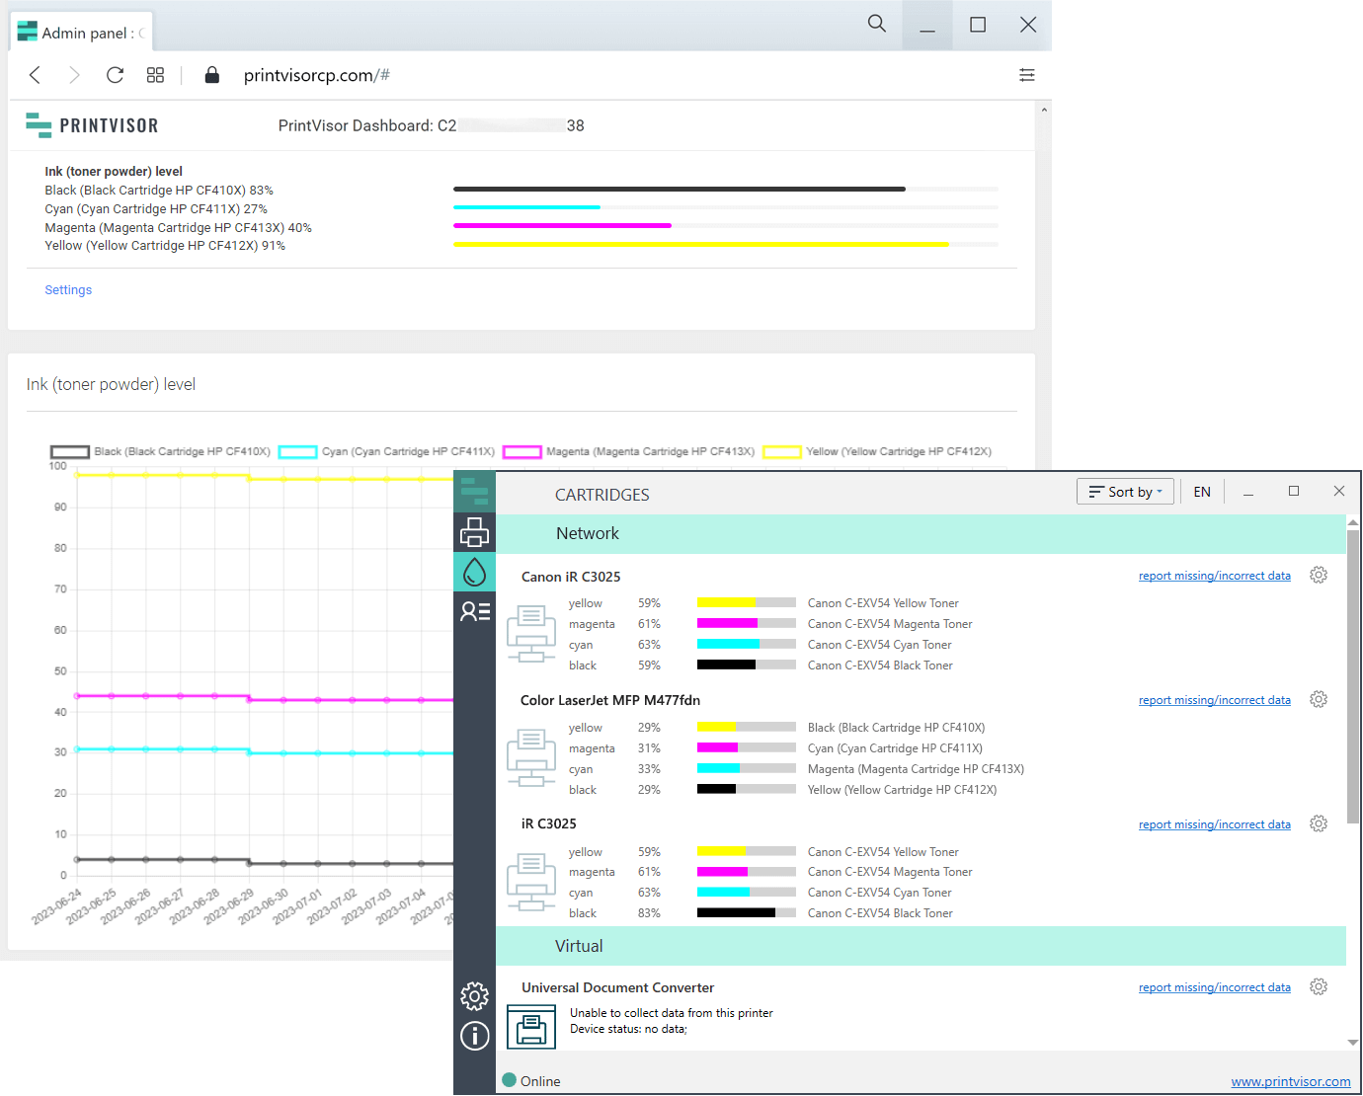Open gear settings for Color LaserJet MFP M477fdn
1363x1096 pixels.
pos(1318,700)
